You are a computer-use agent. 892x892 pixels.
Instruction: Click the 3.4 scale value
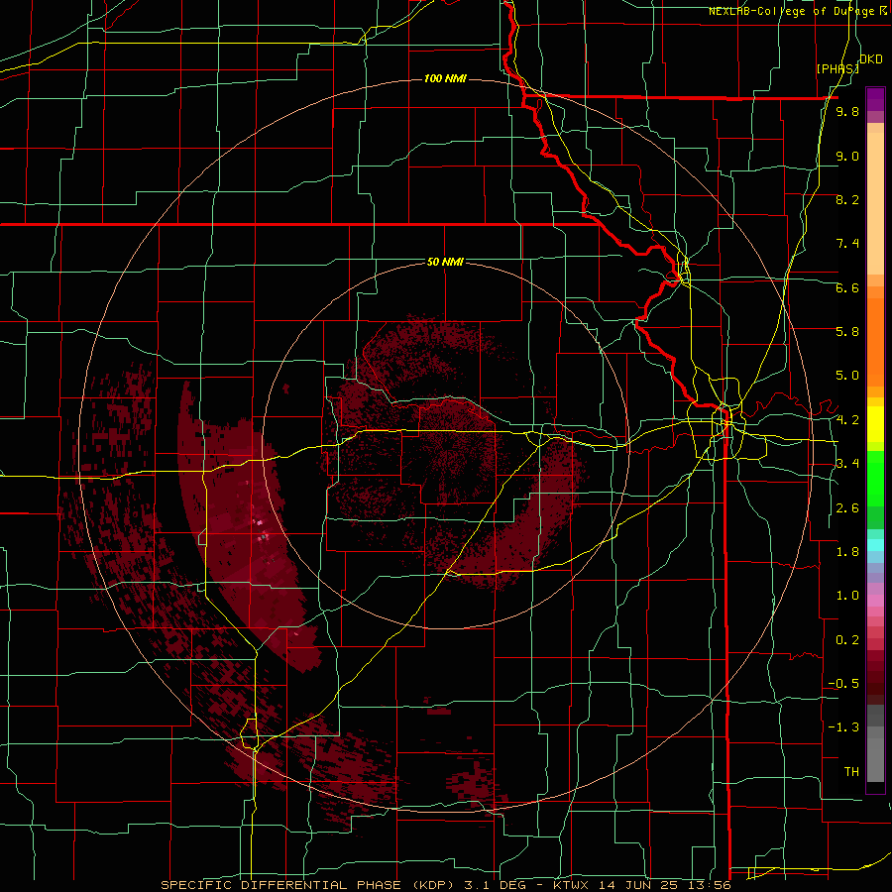[847, 464]
